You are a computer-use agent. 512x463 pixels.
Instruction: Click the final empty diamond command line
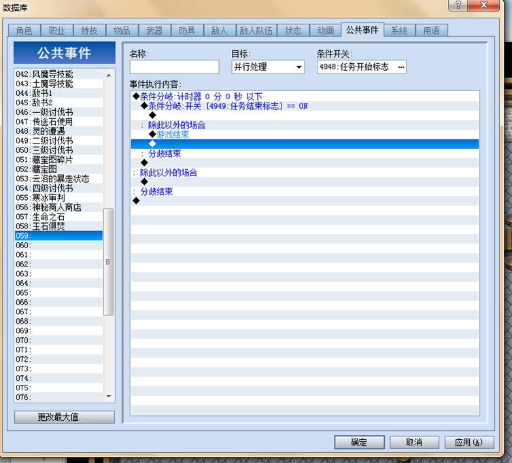tap(305, 201)
